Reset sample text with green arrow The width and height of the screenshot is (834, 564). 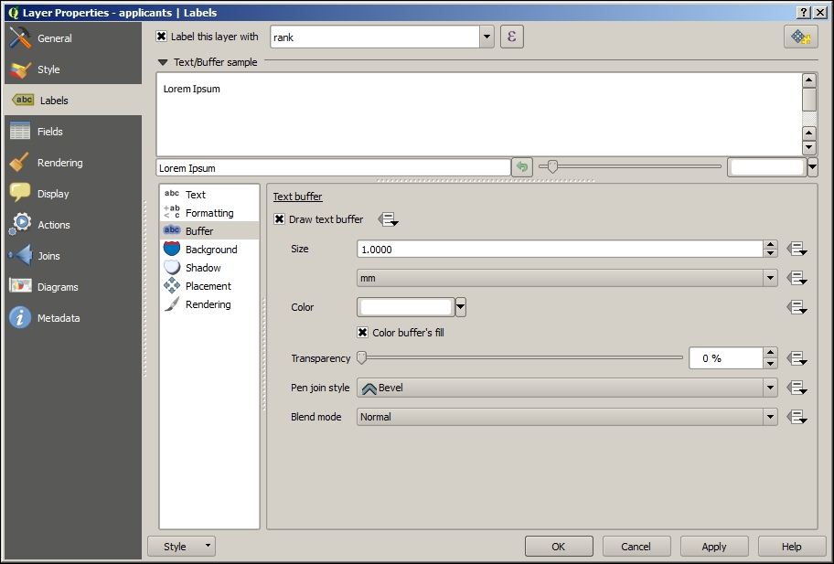click(x=522, y=167)
